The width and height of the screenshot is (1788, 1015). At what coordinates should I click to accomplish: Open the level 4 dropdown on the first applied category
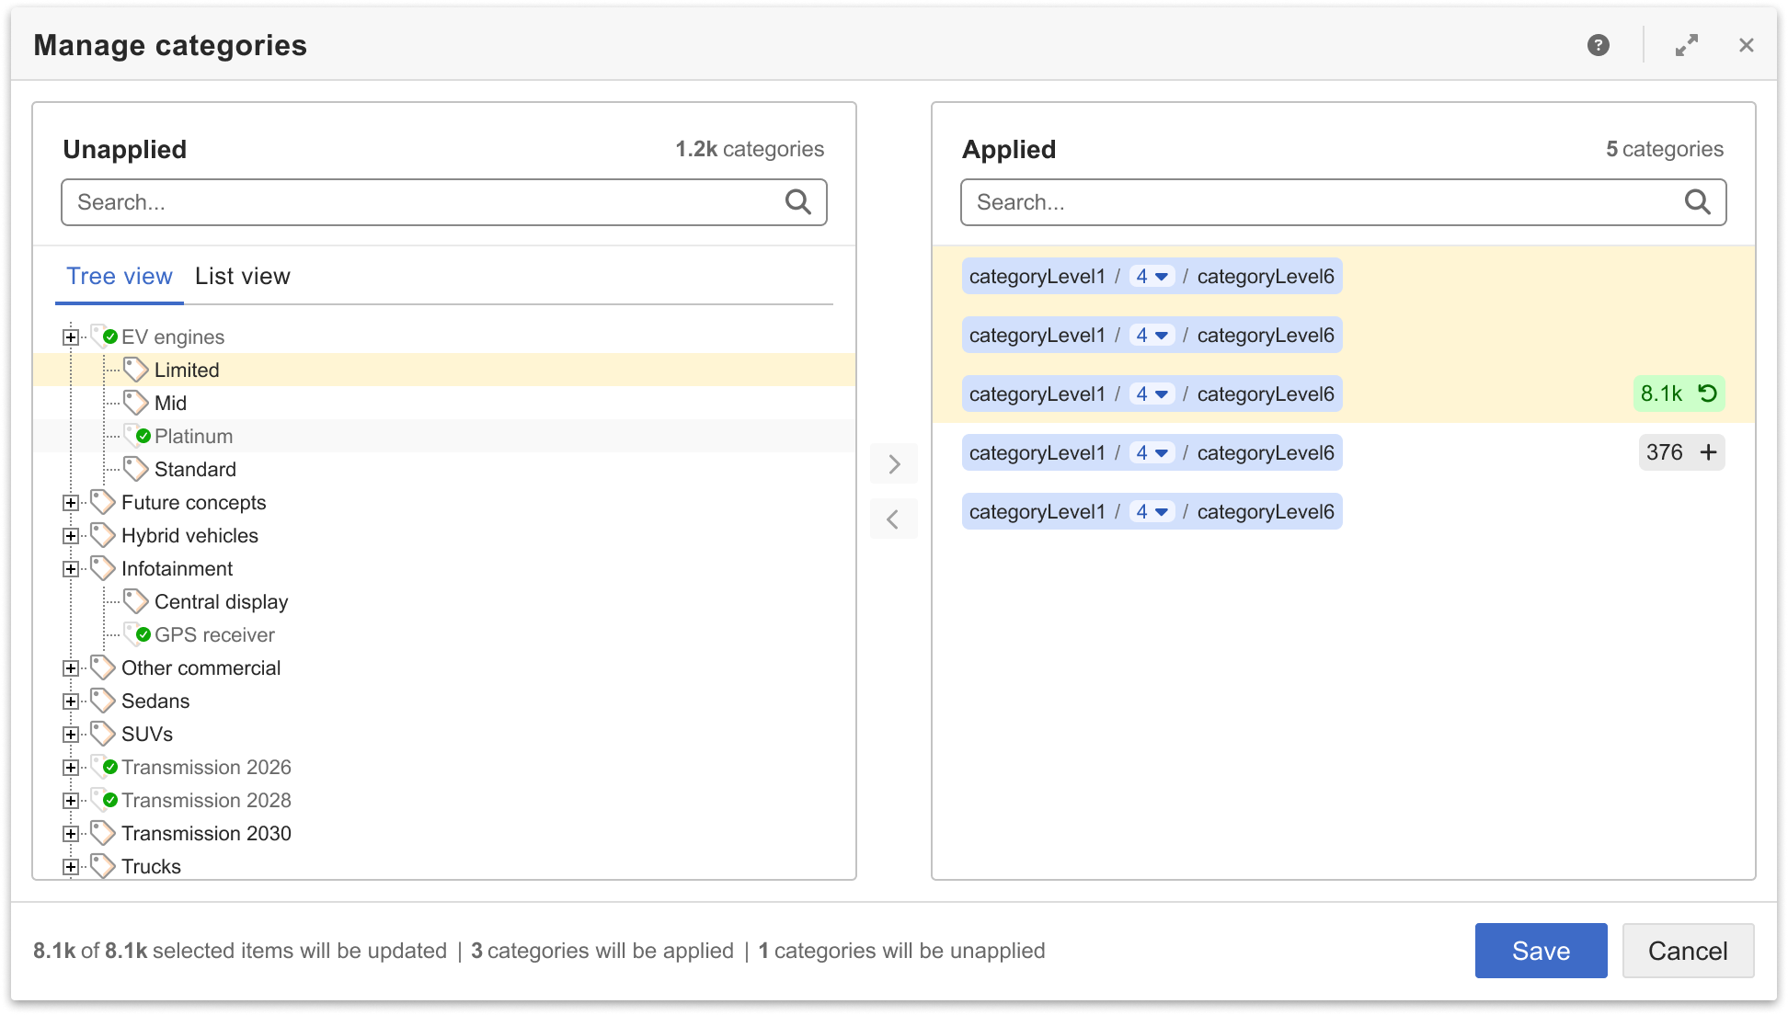point(1152,276)
